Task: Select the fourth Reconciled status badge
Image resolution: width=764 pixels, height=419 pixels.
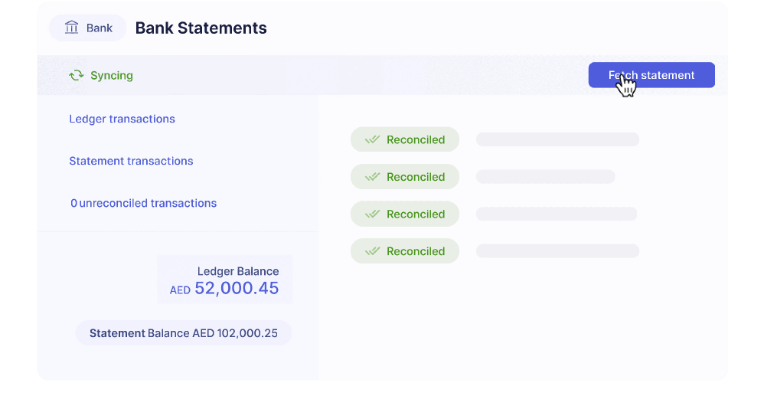Action: 405,250
